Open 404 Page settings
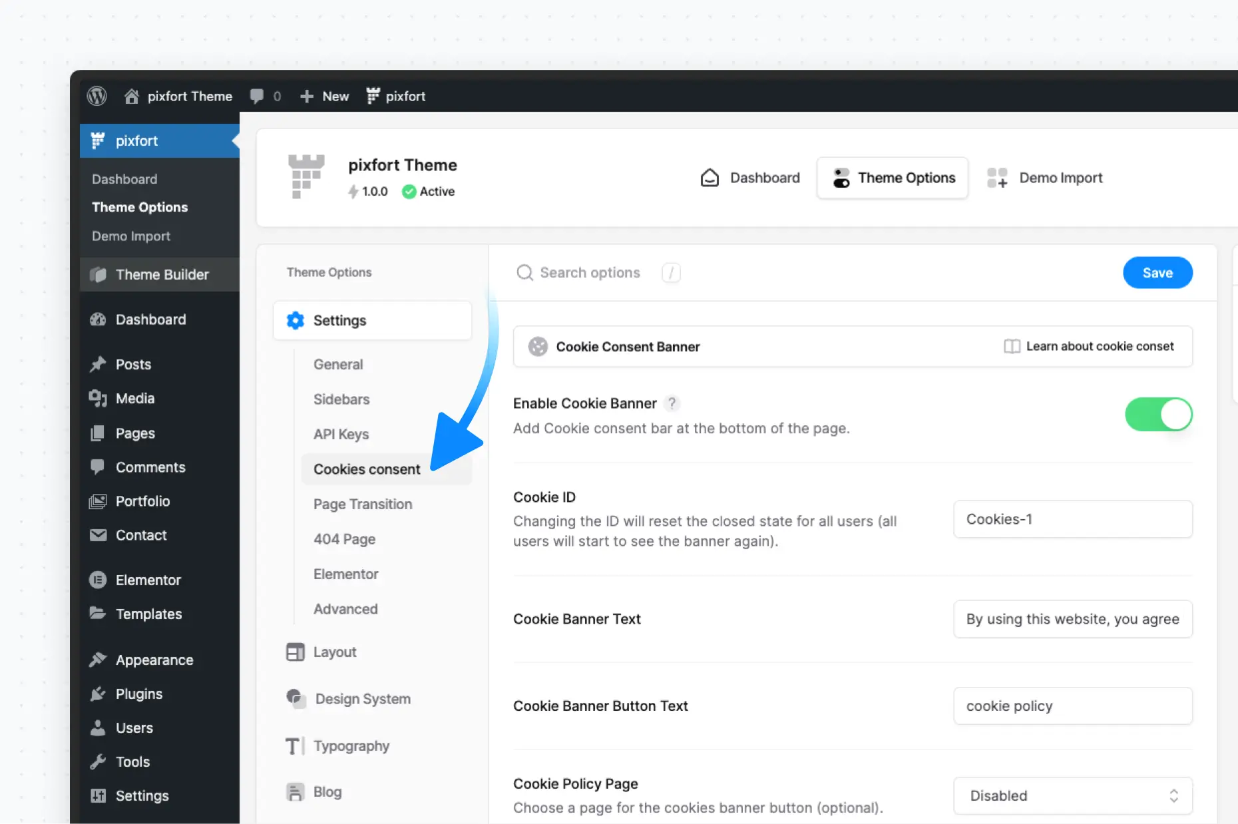Viewport: 1238px width, 824px height. click(344, 539)
